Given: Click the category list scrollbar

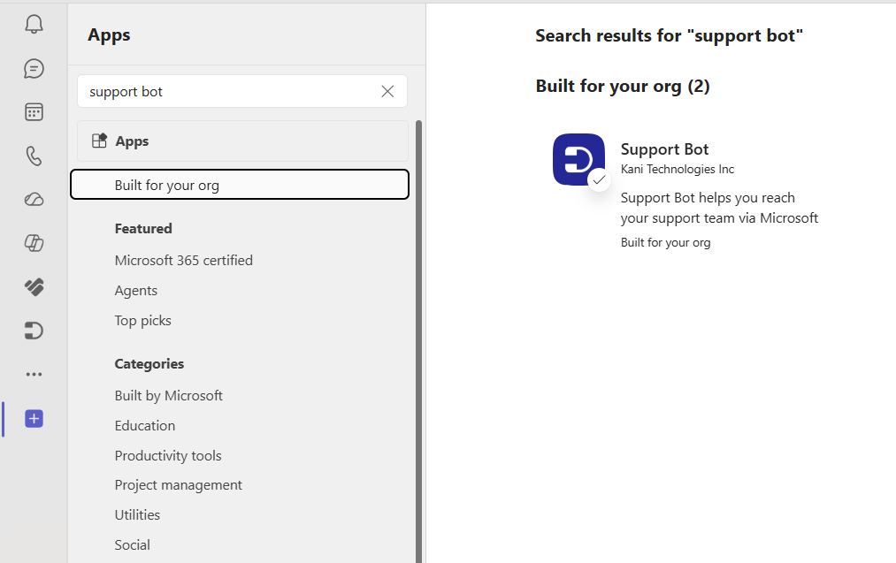Looking at the screenshot, I should (419, 341).
